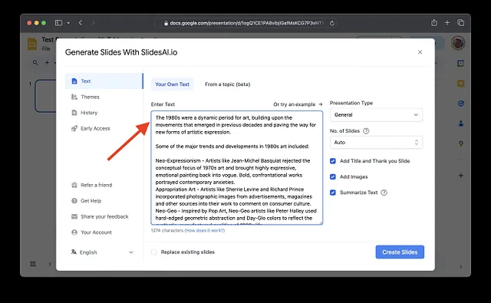Viewport: 491px width, 303px height.
Task: Open the Themes section in sidebar
Action: [x=90, y=97]
